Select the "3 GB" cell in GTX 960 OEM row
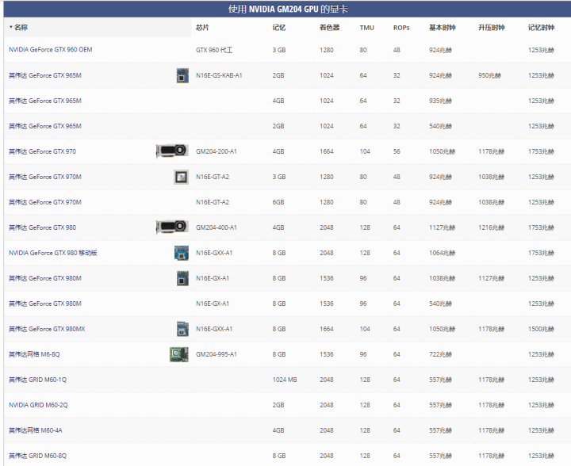 tap(279, 50)
